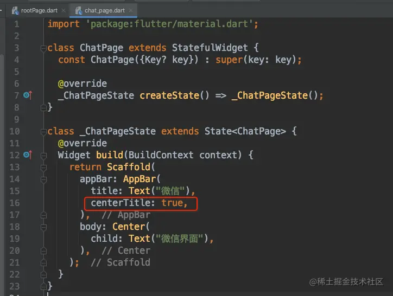This screenshot has height=296, width=393.
Task: Click the Dart file icon on chat_page.dart tab
Action: coord(79,10)
